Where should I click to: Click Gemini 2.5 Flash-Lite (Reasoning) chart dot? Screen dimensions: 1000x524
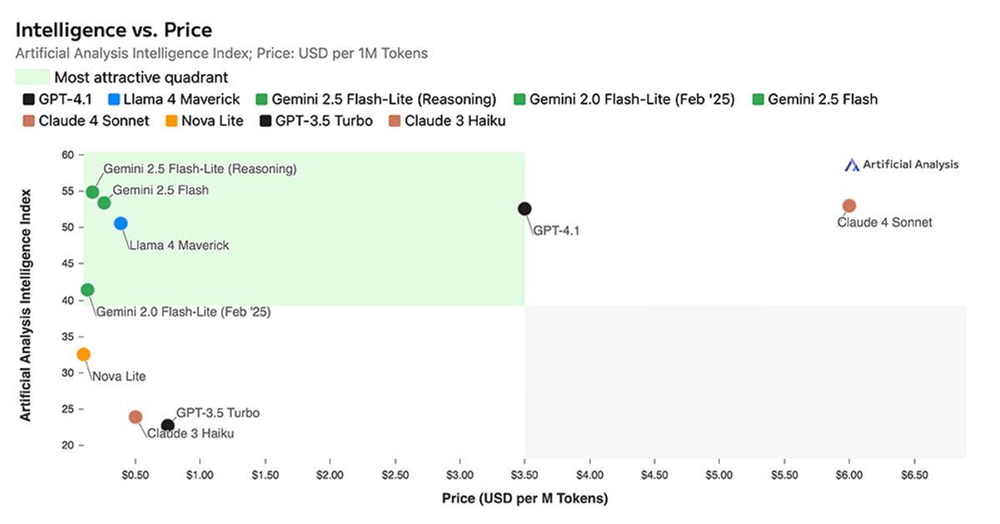pyautogui.click(x=92, y=192)
